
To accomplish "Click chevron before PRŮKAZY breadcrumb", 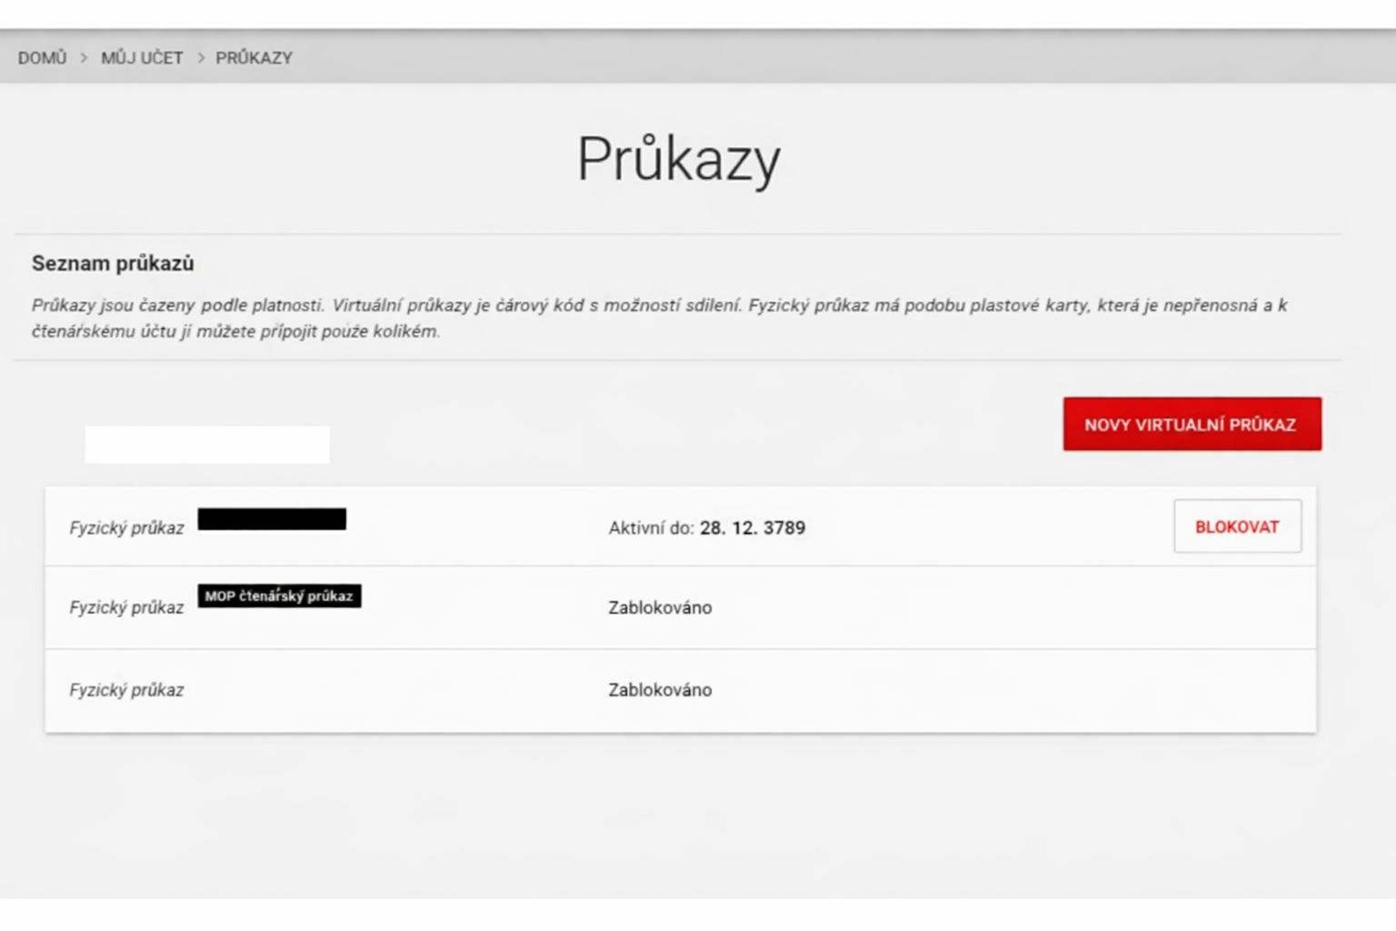I will point(201,58).
